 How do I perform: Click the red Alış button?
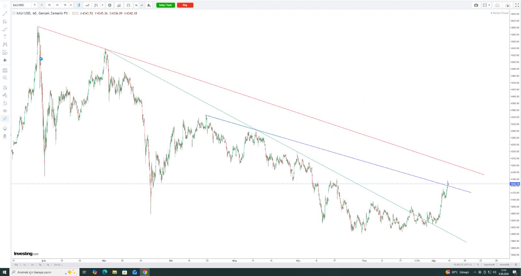tap(185, 5)
